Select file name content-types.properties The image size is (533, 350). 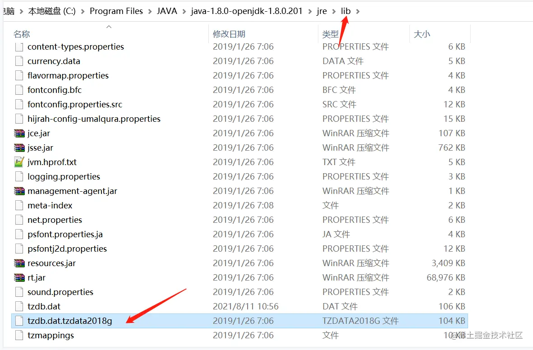tap(76, 46)
